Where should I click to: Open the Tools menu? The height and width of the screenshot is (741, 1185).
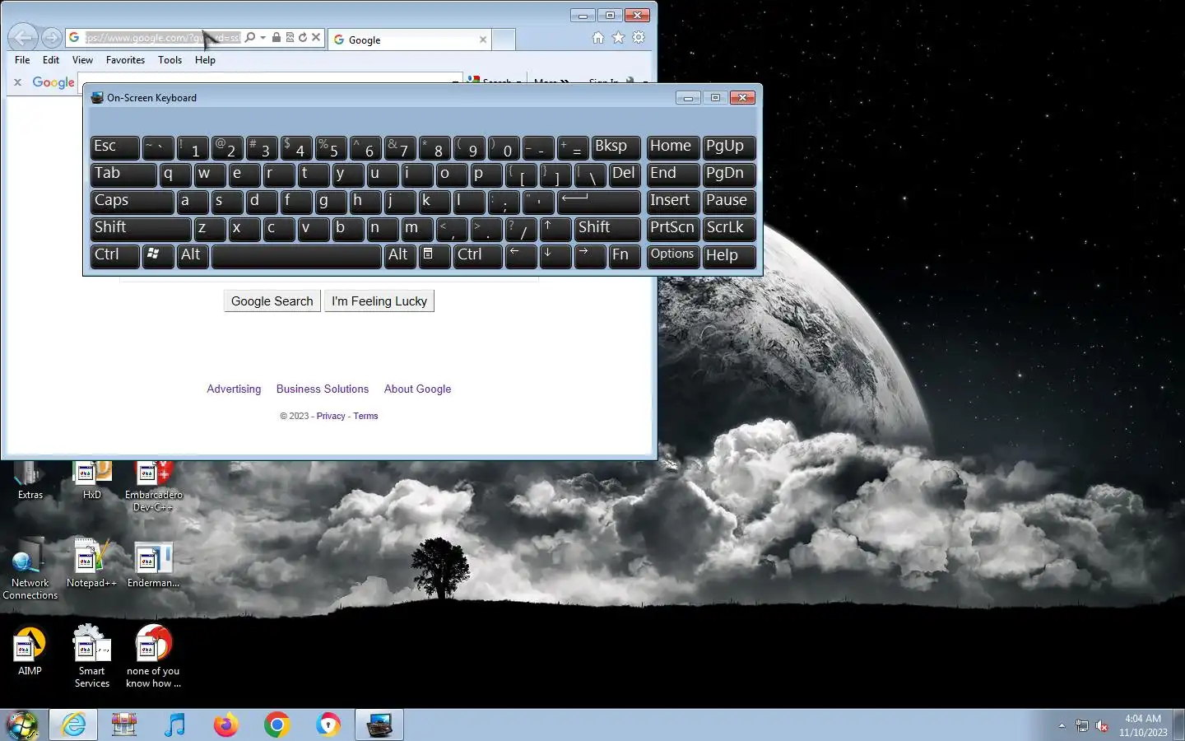point(170,60)
